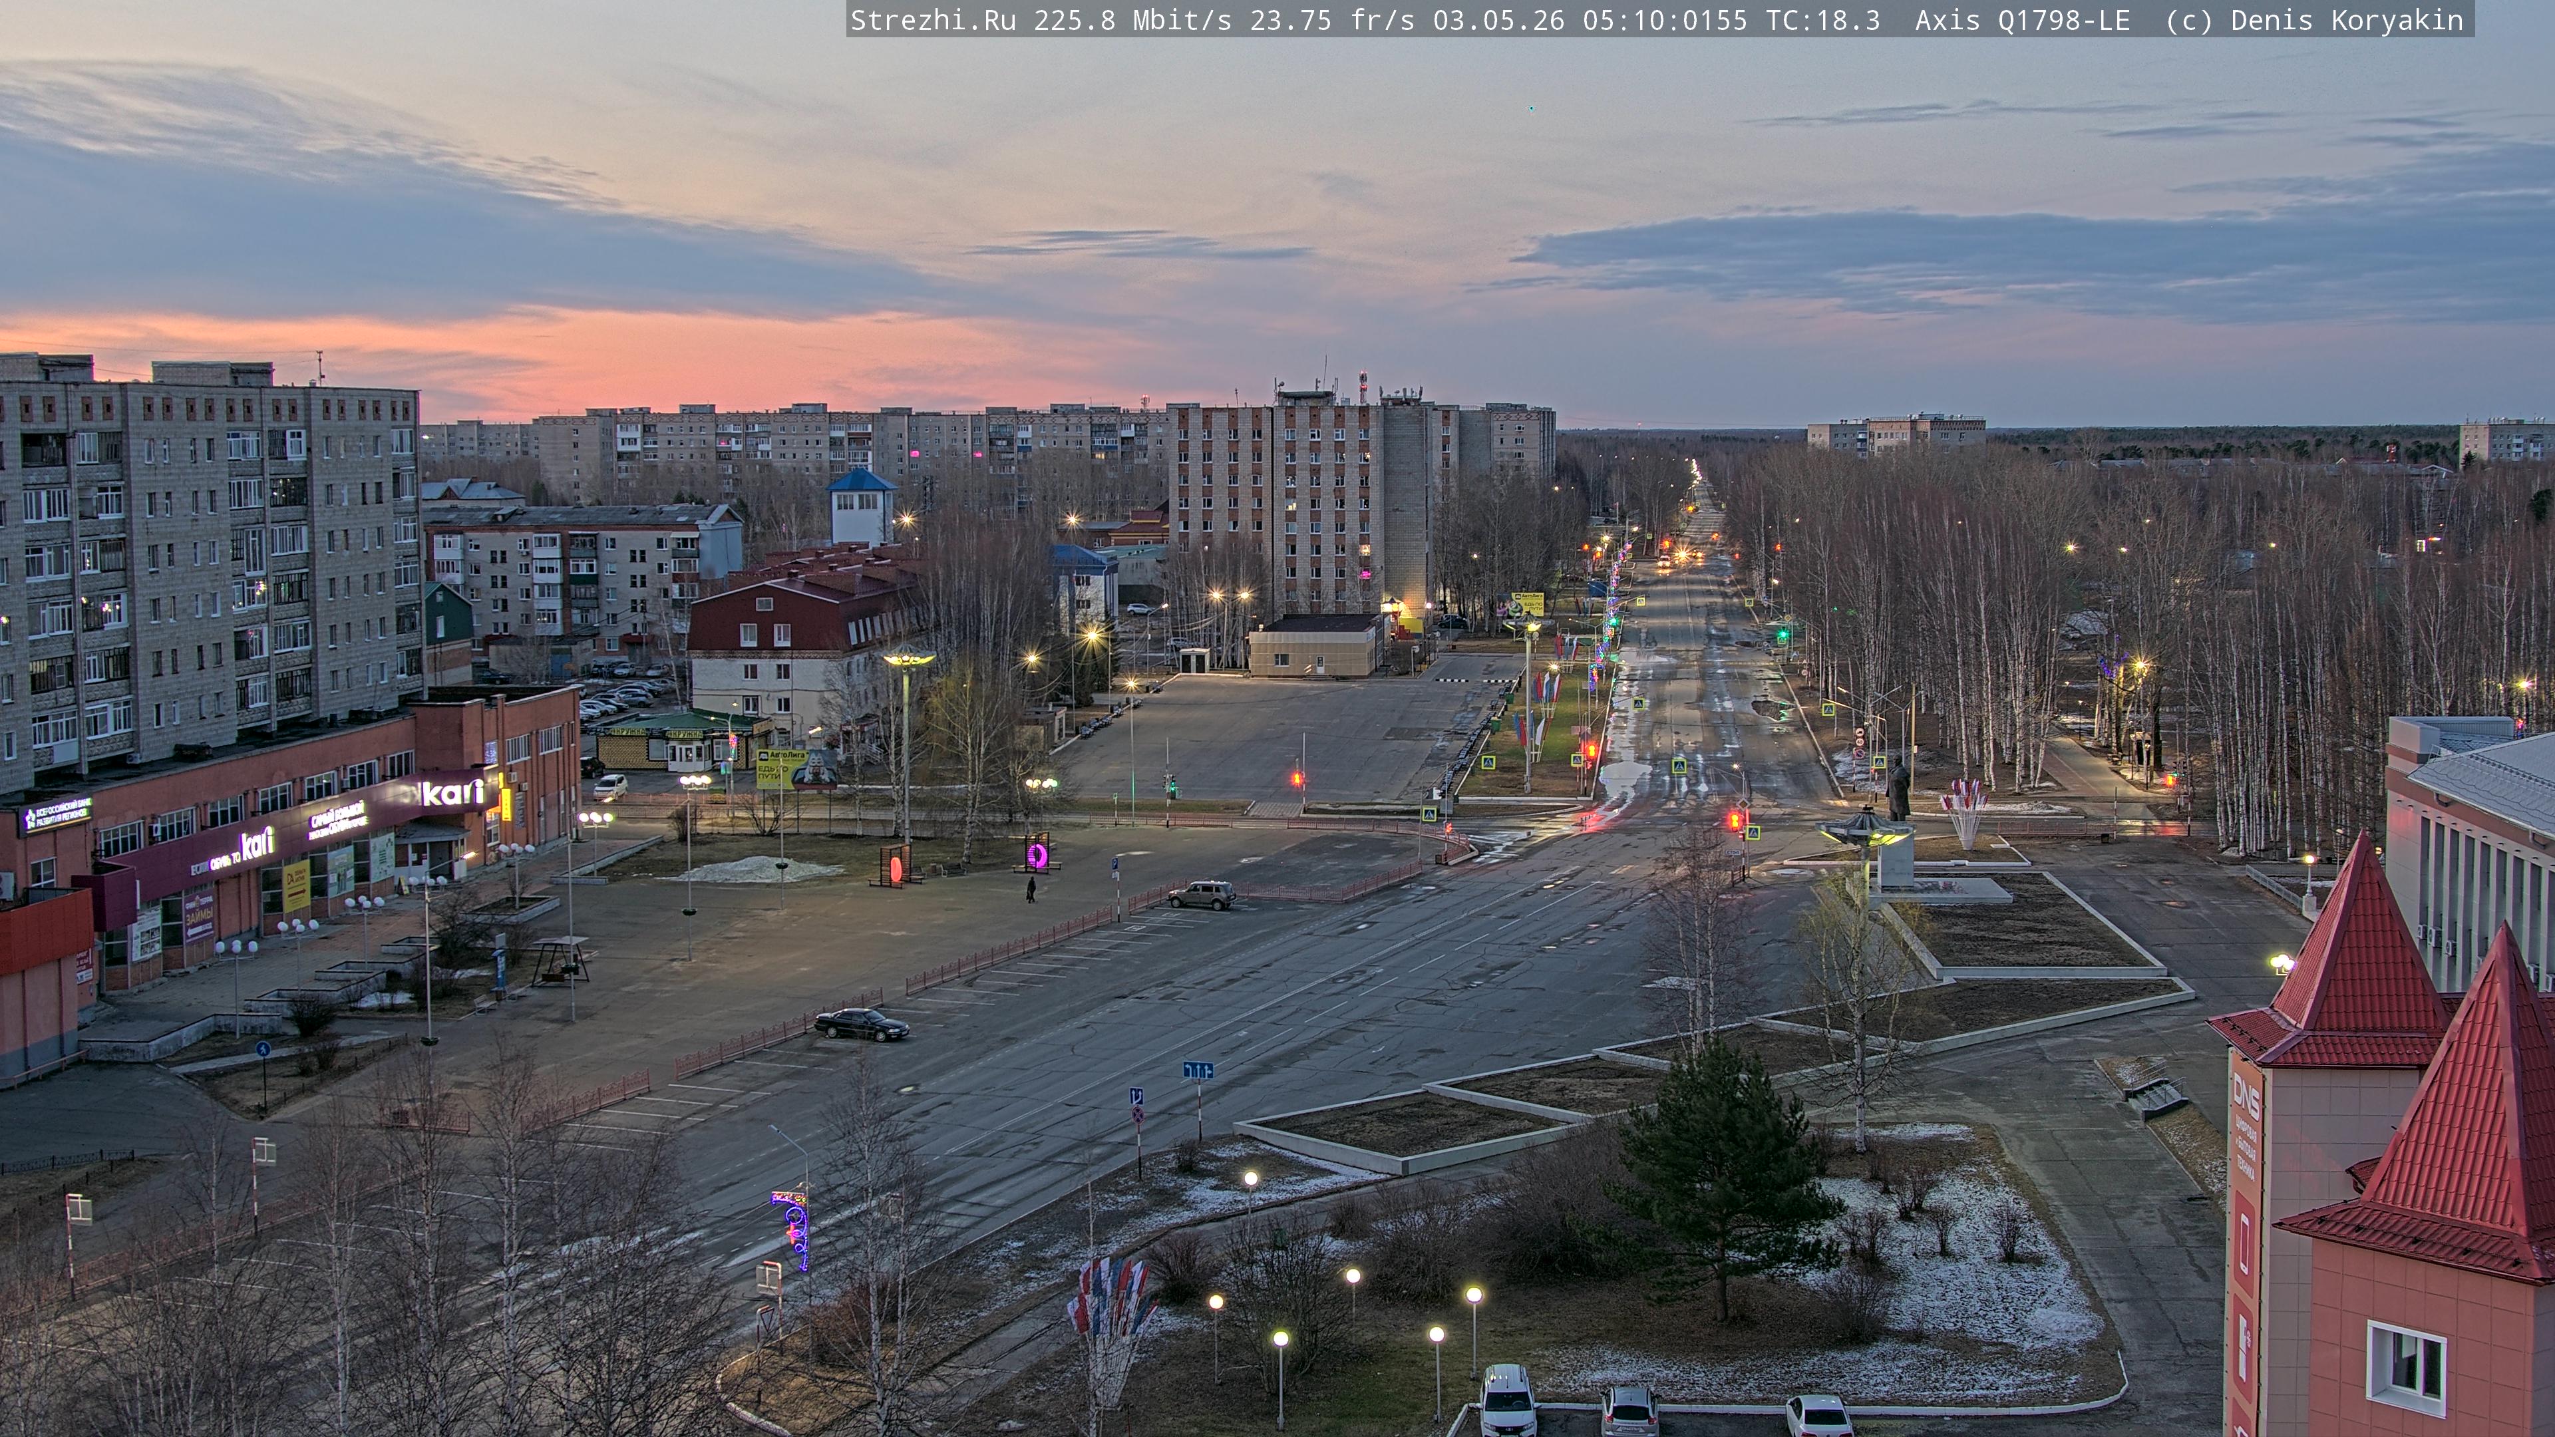Click the Strezhi.Ru text in overlay
This screenshot has width=2555, height=1437.
[x=932, y=21]
